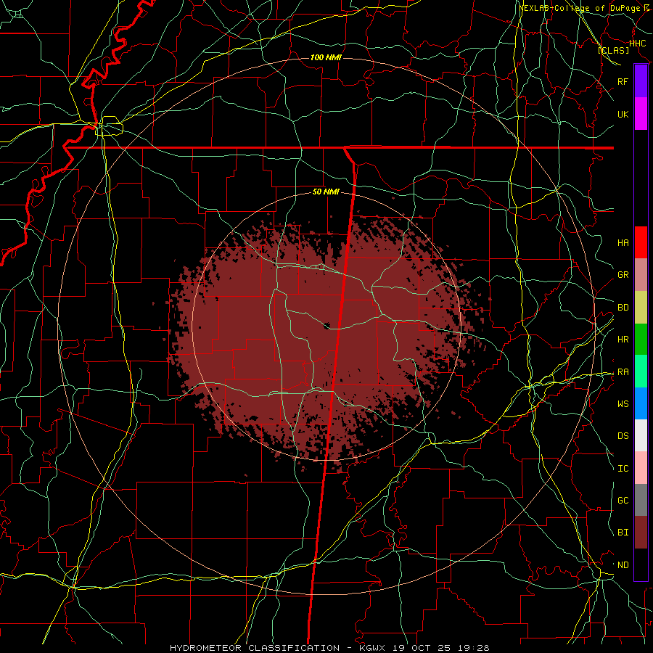Image resolution: width=653 pixels, height=653 pixels.
Task: Click the HYDROMETEOR CLASSIFICATION title text
Action: 255,648
